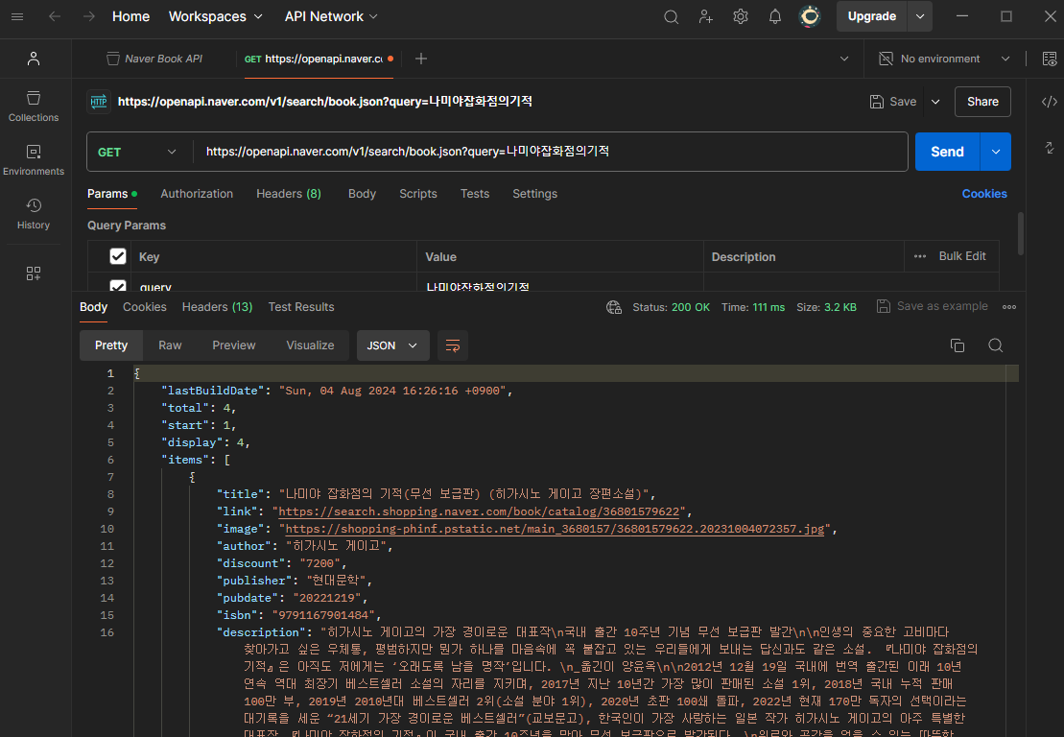Open the Send options dropdown arrow

996,152
